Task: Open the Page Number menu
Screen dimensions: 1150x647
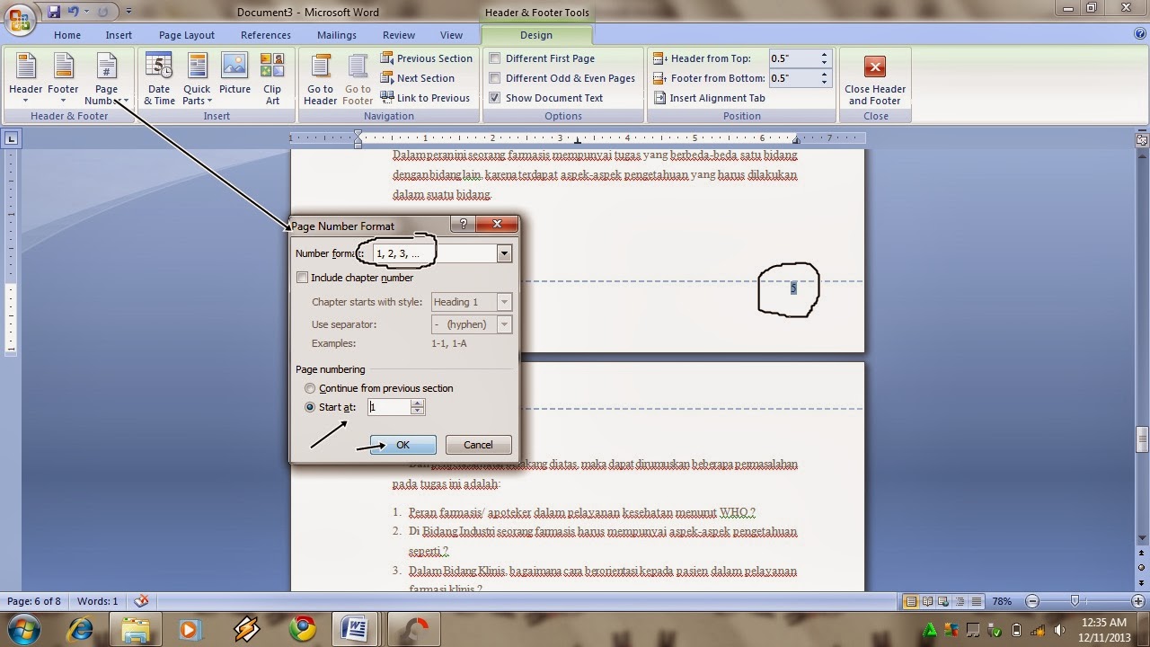Action: (106, 79)
